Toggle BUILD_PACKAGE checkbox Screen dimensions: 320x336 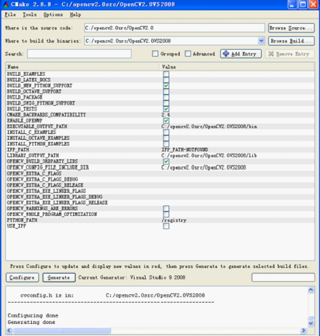tap(166, 98)
